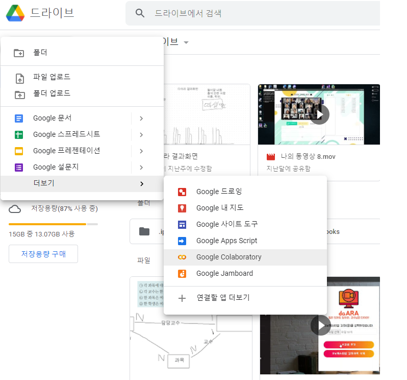The width and height of the screenshot is (407, 380).
Task: Click the purple Google Forms icon
Action: pyautogui.click(x=19, y=168)
